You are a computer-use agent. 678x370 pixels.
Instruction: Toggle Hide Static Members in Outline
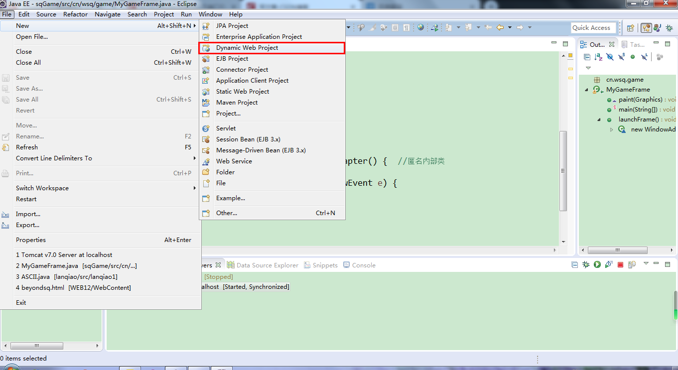point(622,57)
